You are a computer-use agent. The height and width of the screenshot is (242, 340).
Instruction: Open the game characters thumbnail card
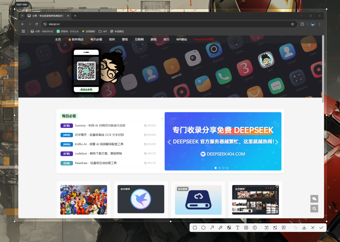(x=84, y=200)
